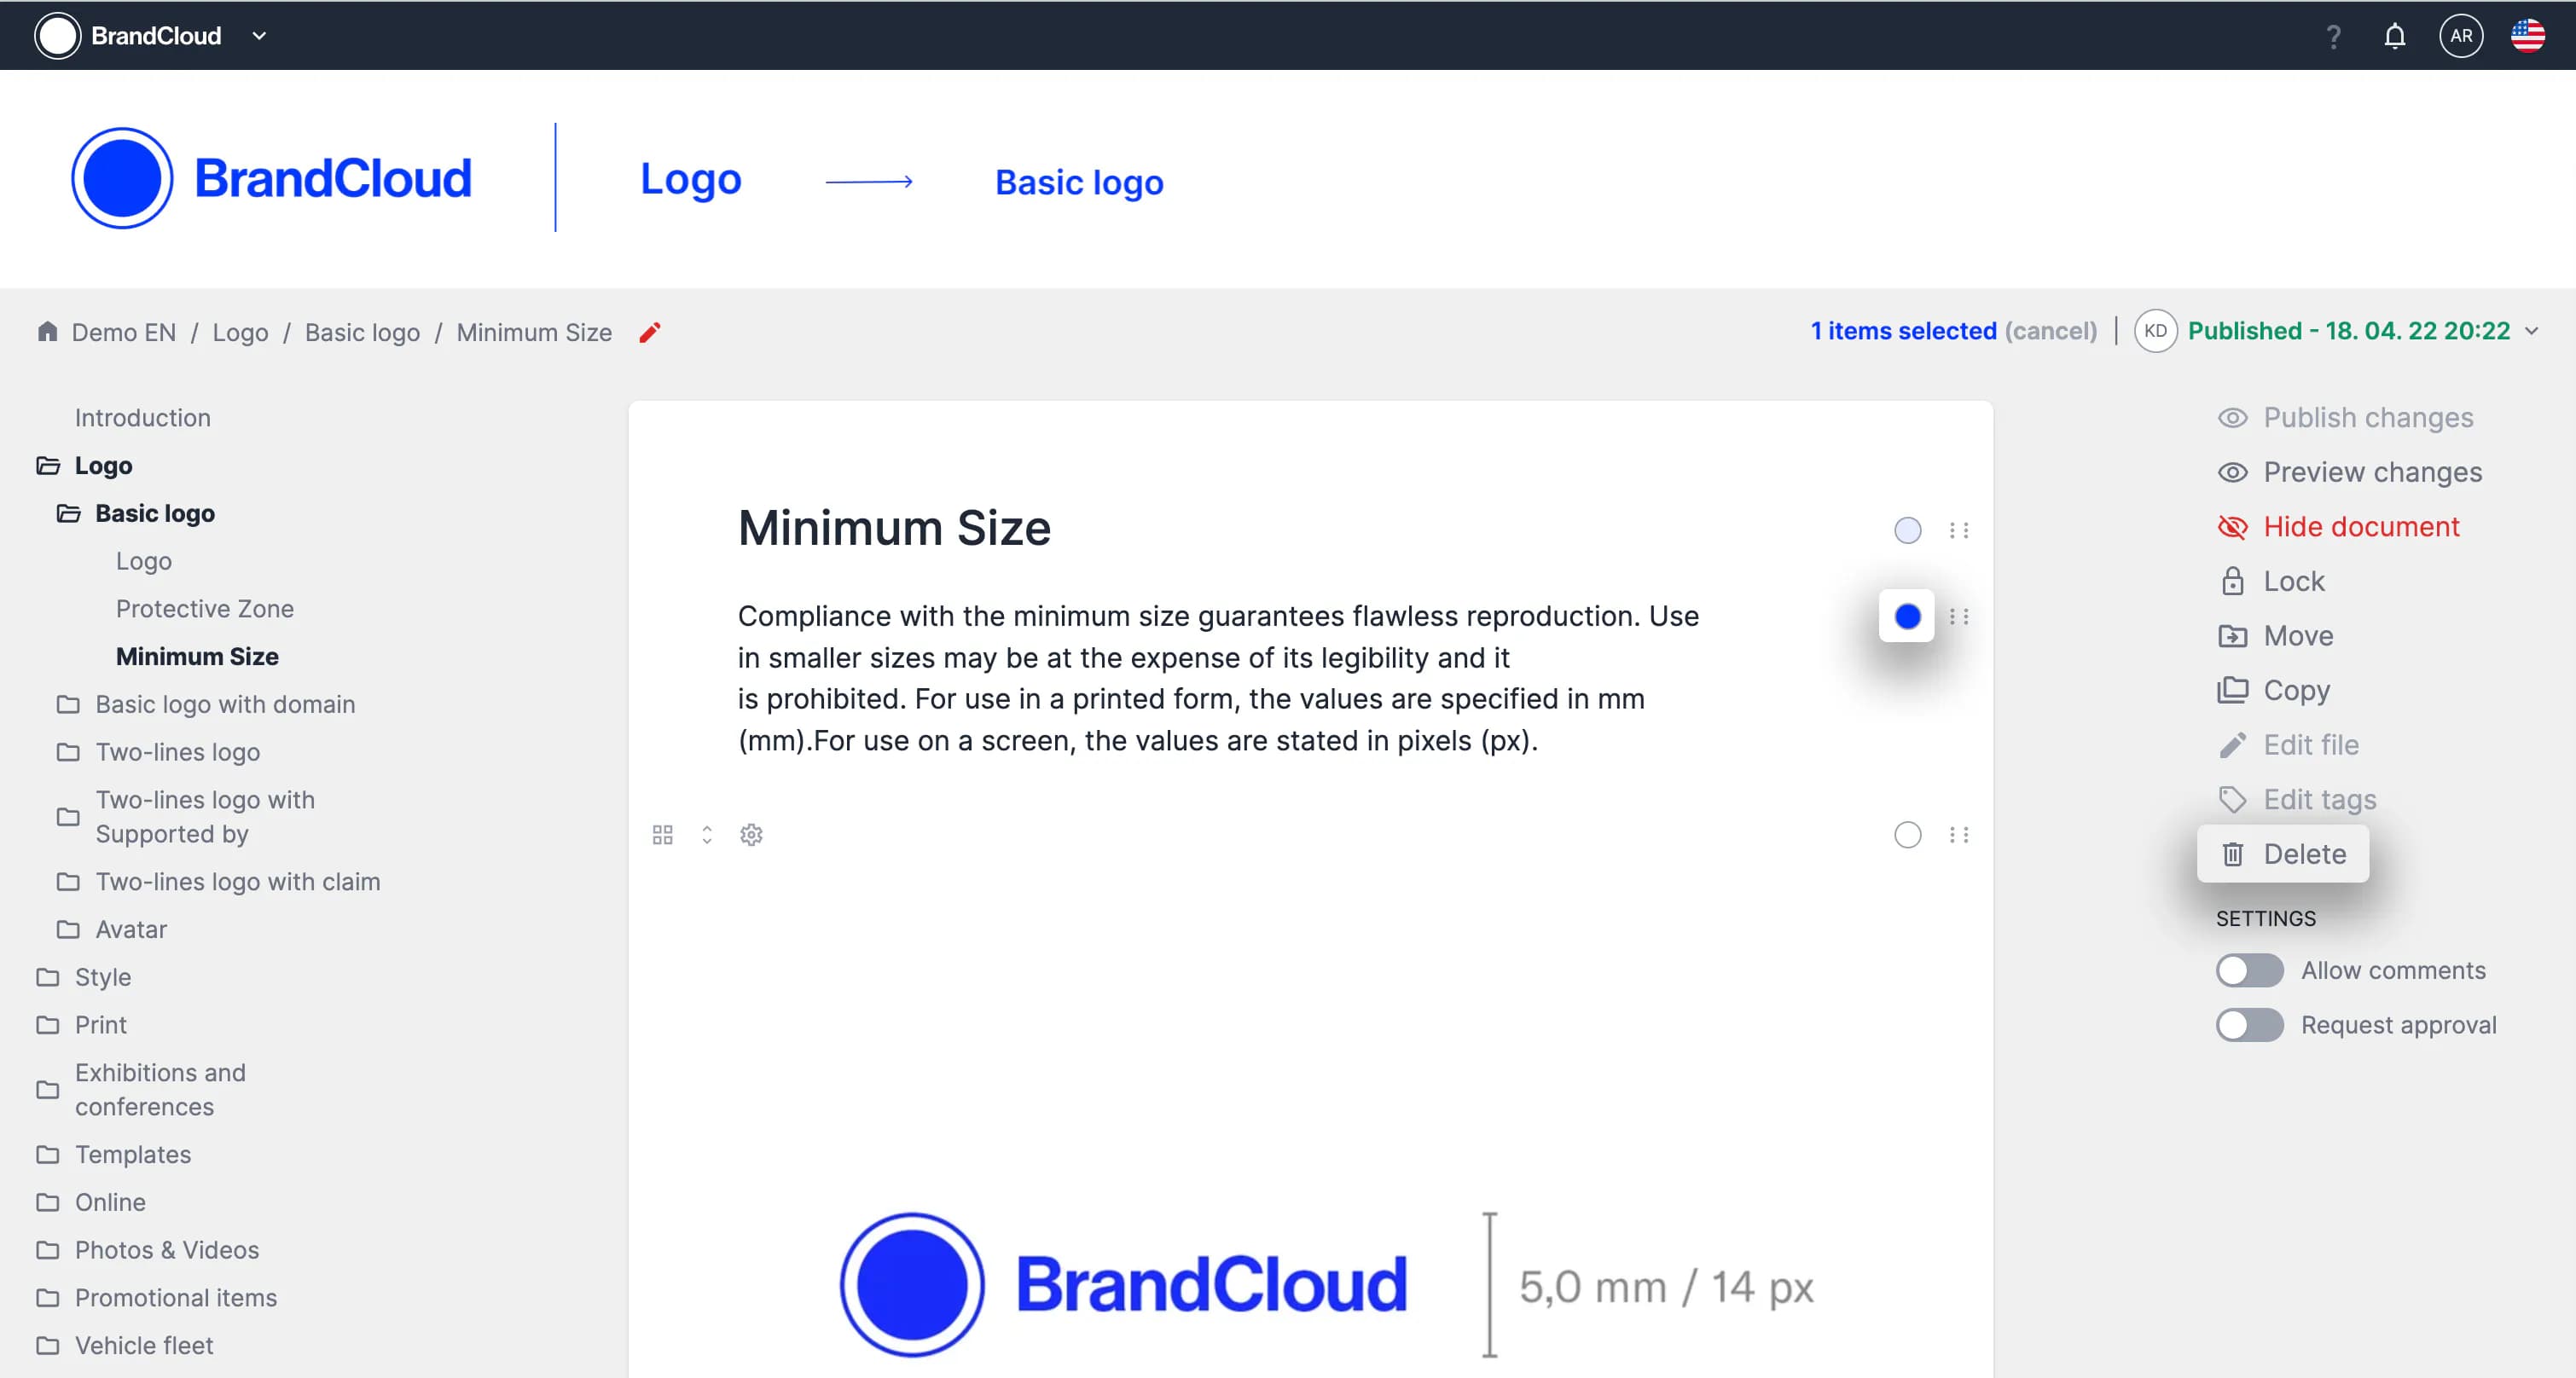Click the red pencil edit icon in breadcrumb
2576x1378 pixels.
(650, 332)
